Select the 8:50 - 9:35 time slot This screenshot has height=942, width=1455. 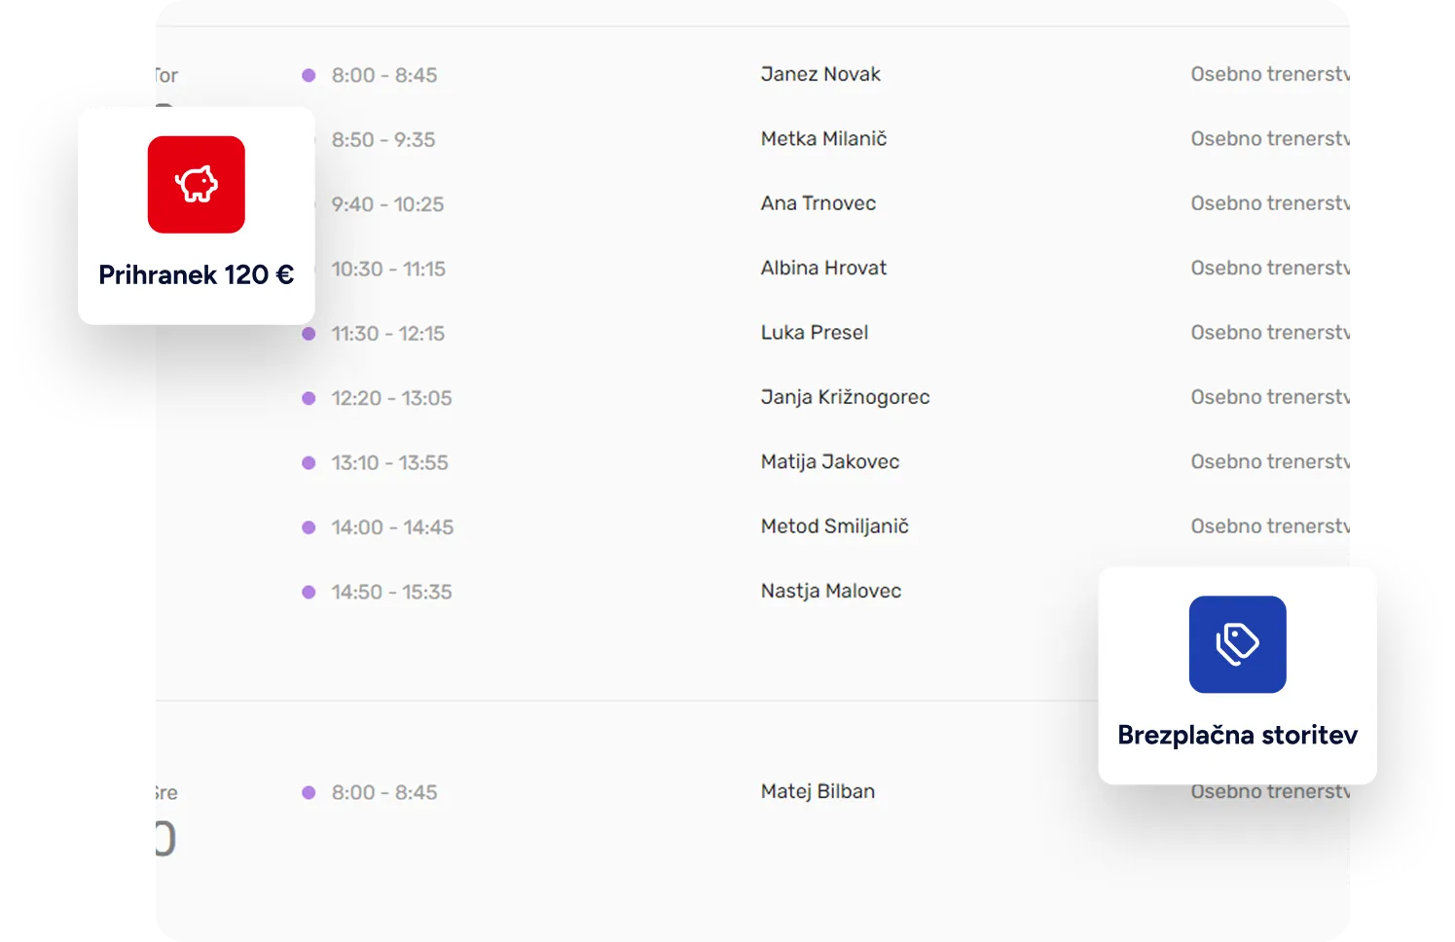(x=383, y=140)
